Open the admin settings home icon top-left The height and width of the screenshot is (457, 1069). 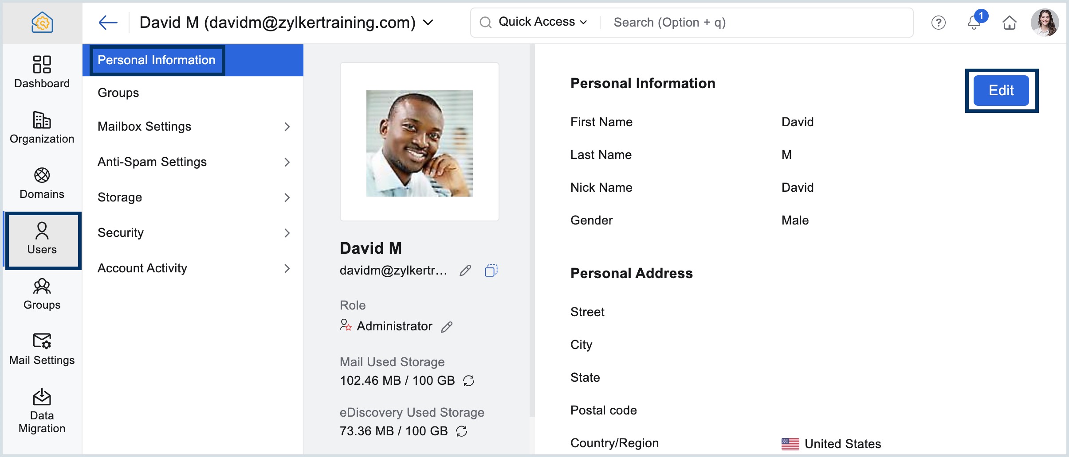pos(42,22)
